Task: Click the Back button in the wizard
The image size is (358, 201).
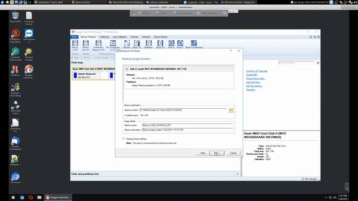Action: click(x=202, y=153)
